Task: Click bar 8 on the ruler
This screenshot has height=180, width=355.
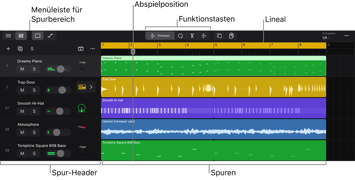Action: tap(300, 45)
